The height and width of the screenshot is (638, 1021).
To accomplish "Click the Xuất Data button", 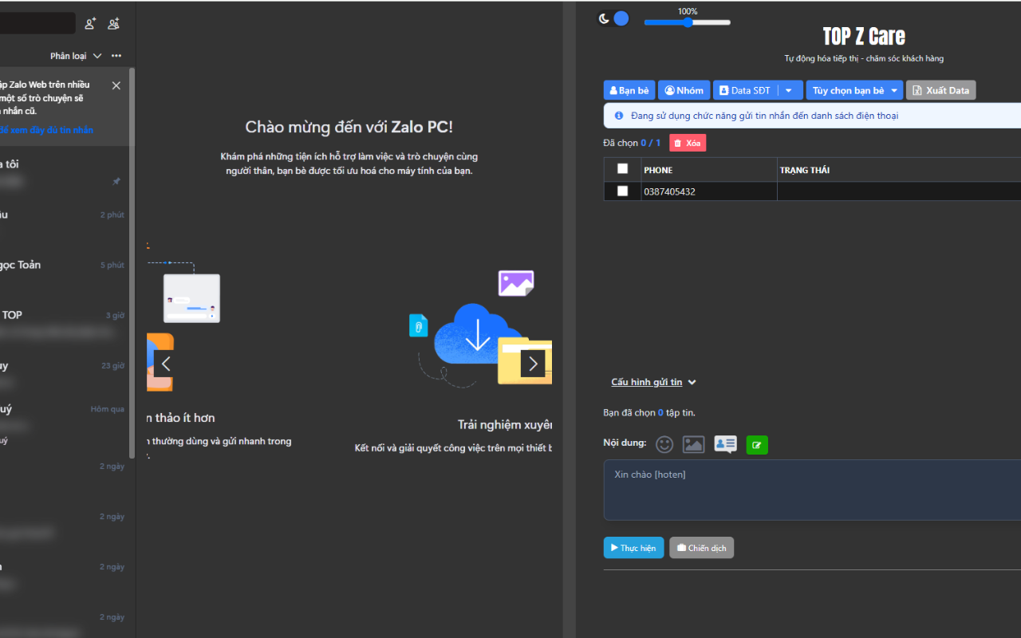I will point(940,90).
